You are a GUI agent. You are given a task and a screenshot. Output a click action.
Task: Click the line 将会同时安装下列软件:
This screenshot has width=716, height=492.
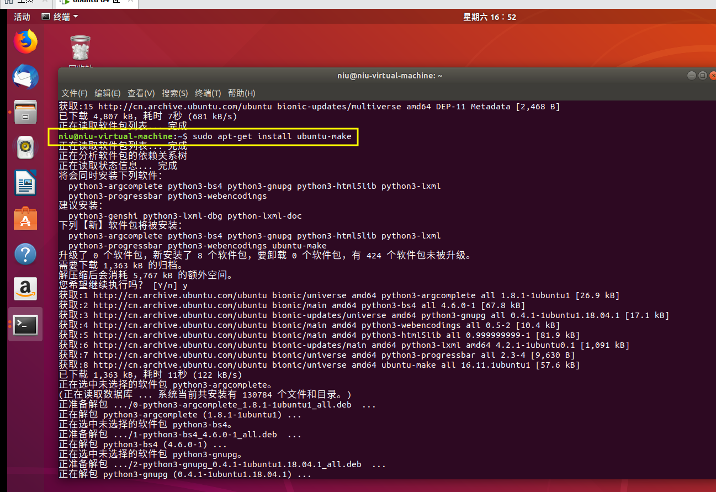(111, 176)
